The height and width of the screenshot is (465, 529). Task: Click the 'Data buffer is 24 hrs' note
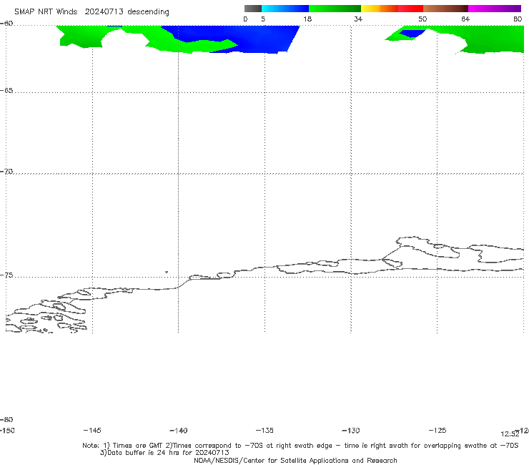(x=164, y=453)
